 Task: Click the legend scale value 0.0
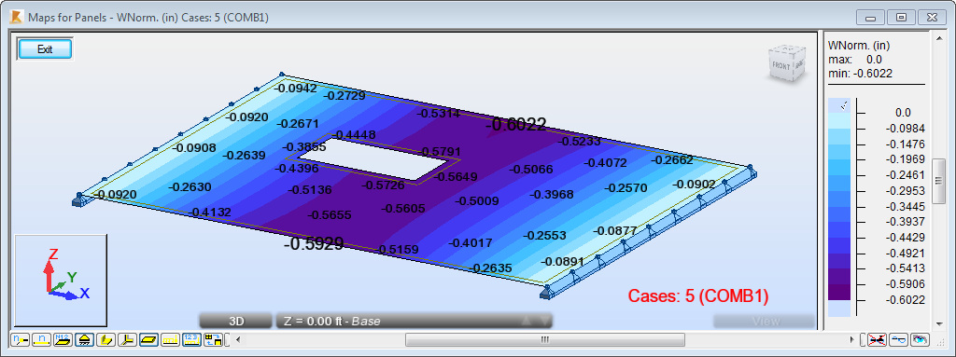pyautogui.click(x=903, y=113)
